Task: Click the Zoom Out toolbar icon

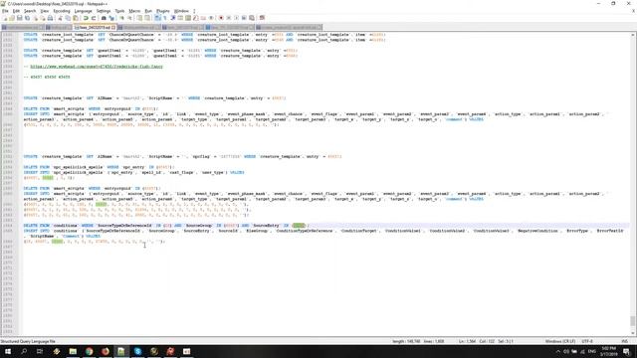Action: [129, 18]
